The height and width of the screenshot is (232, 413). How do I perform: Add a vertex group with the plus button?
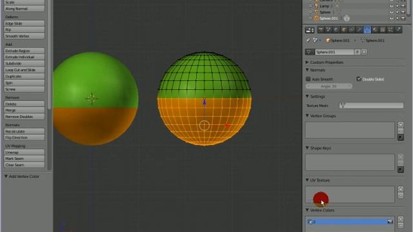click(x=400, y=124)
